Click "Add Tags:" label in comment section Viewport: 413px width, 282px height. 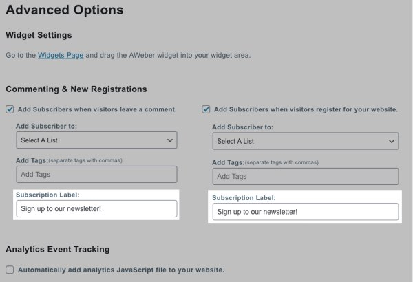32,160
